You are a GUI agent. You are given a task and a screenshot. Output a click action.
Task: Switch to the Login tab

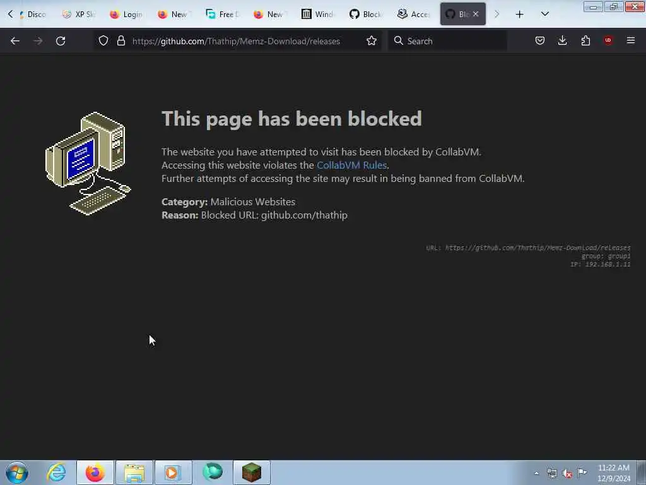pyautogui.click(x=126, y=15)
